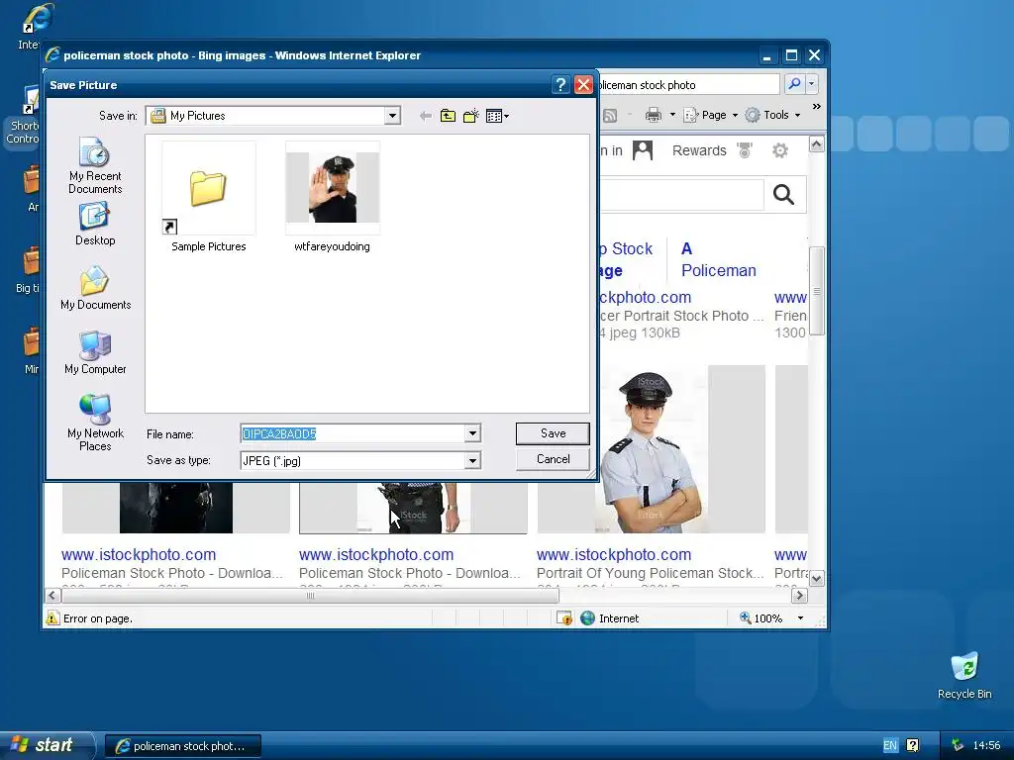Select the young policeman with crossed arms photo

(652, 449)
